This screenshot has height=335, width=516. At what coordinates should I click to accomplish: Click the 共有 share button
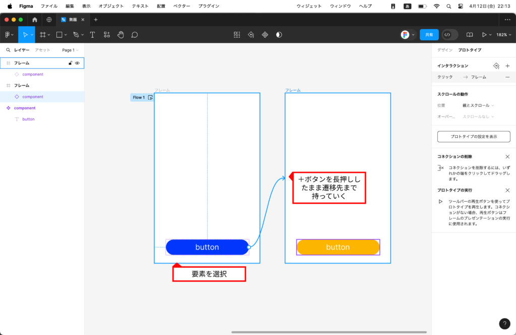coord(429,35)
